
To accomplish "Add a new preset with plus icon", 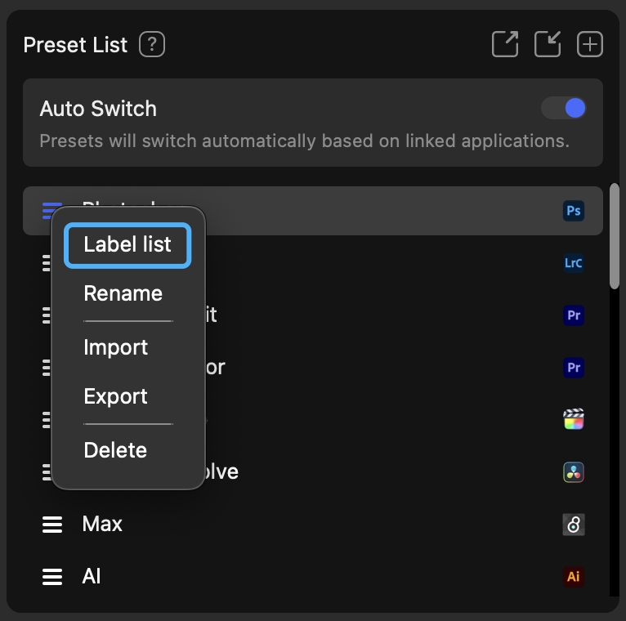I will coord(590,44).
